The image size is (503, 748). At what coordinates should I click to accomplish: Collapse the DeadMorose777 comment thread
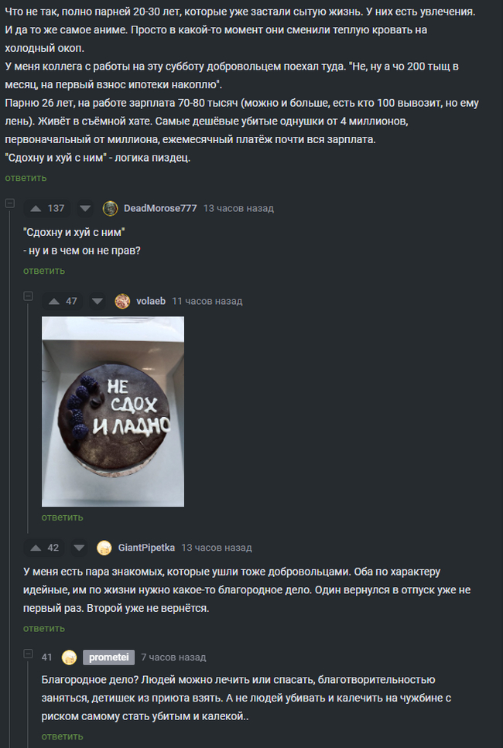(x=9, y=203)
